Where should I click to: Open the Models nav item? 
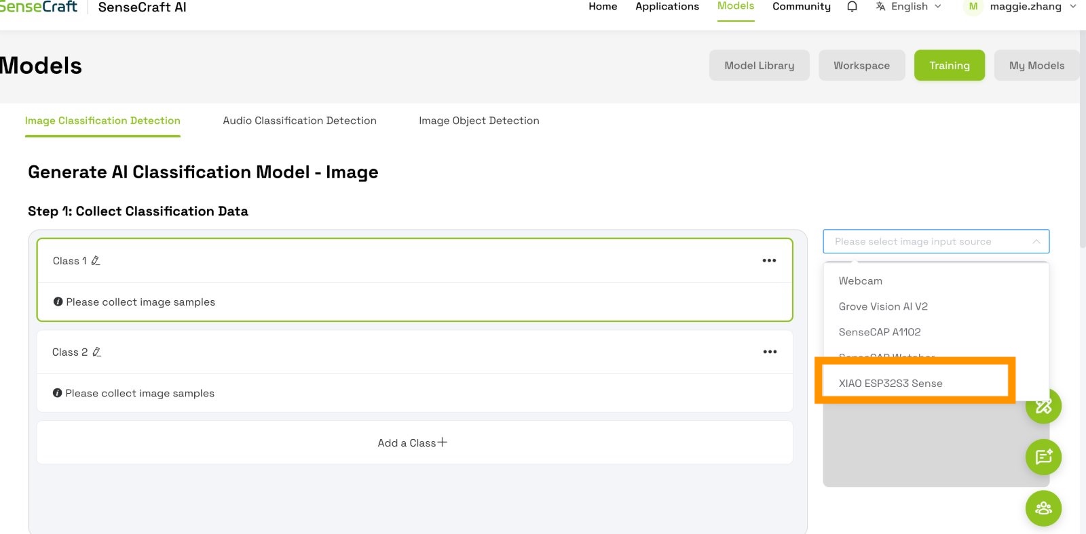click(x=736, y=6)
